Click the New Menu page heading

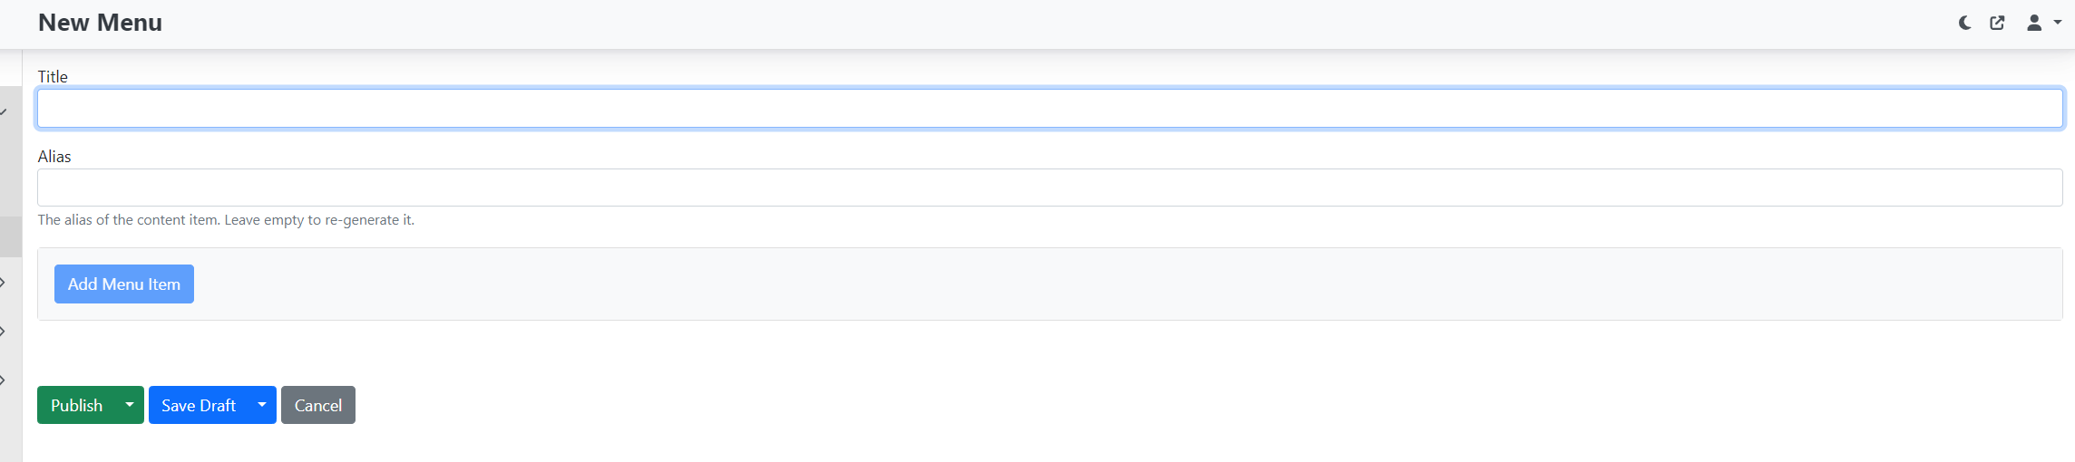click(100, 23)
